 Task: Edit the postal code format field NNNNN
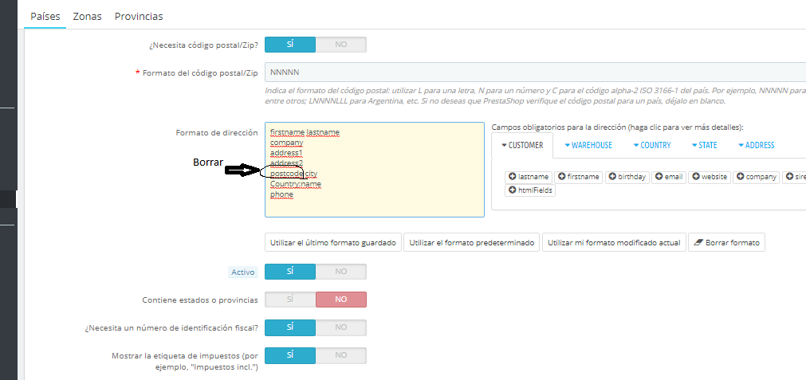(x=535, y=72)
